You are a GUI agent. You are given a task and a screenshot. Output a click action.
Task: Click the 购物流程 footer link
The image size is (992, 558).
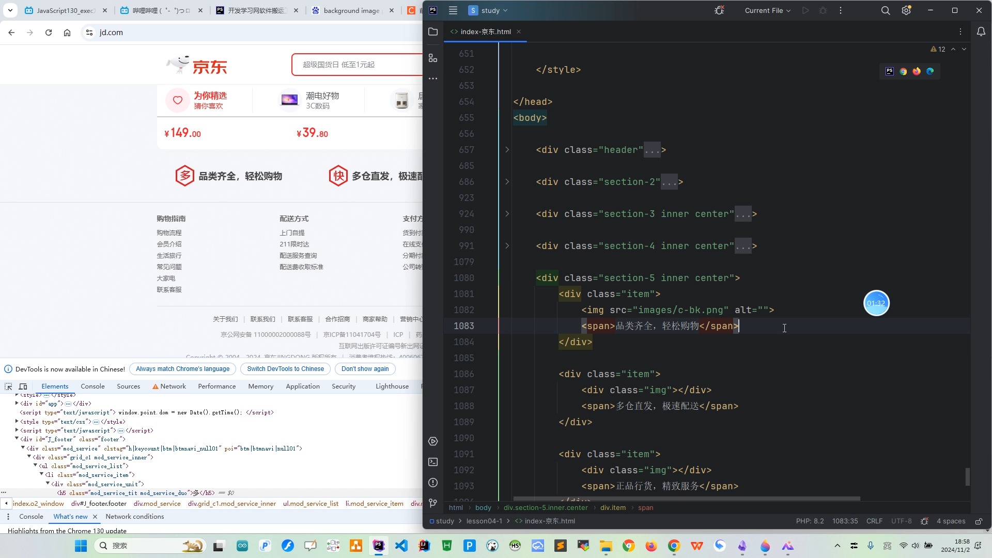pyautogui.click(x=169, y=233)
